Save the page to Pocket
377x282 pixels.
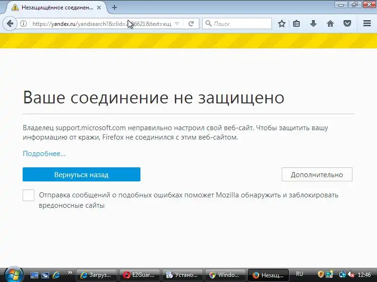[347, 23]
